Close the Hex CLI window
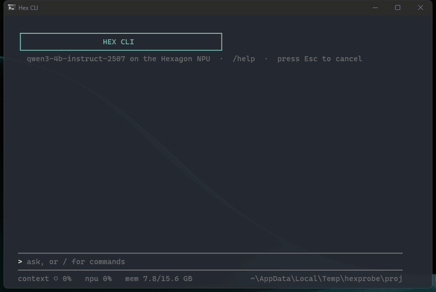Viewport: 436px width, 292px height. click(x=421, y=8)
